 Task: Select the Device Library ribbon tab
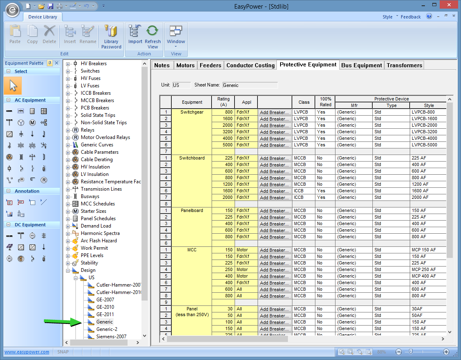[43, 17]
